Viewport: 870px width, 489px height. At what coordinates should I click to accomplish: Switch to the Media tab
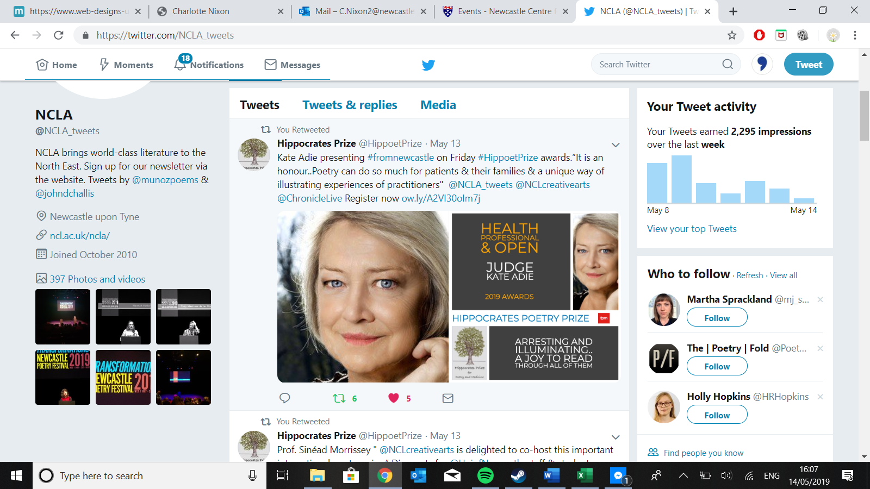point(438,105)
